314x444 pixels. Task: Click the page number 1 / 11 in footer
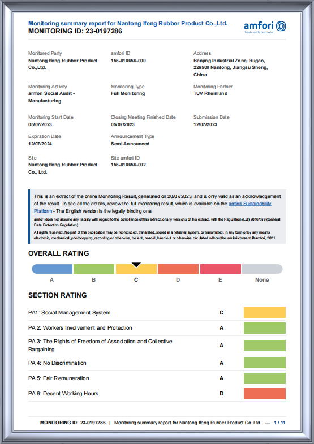coord(279,423)
